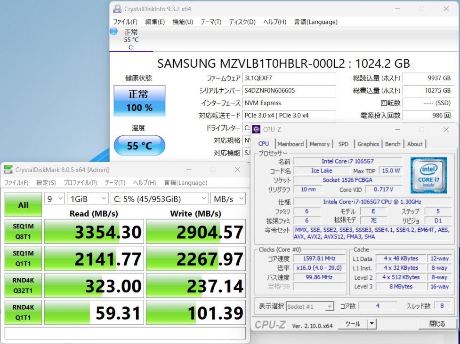The height and width of the screenshot is (344, 460).
Task: Click the CrystalDiskInfo app icon in title bar
Action: [117, 9]
